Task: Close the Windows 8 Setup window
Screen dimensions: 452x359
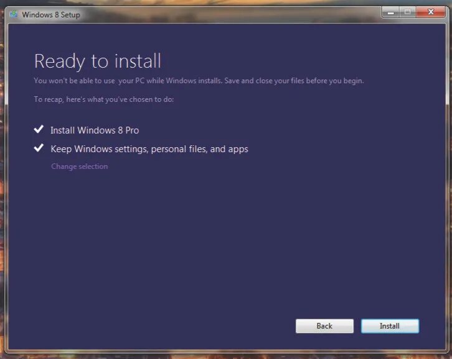Action: point(431,12)
